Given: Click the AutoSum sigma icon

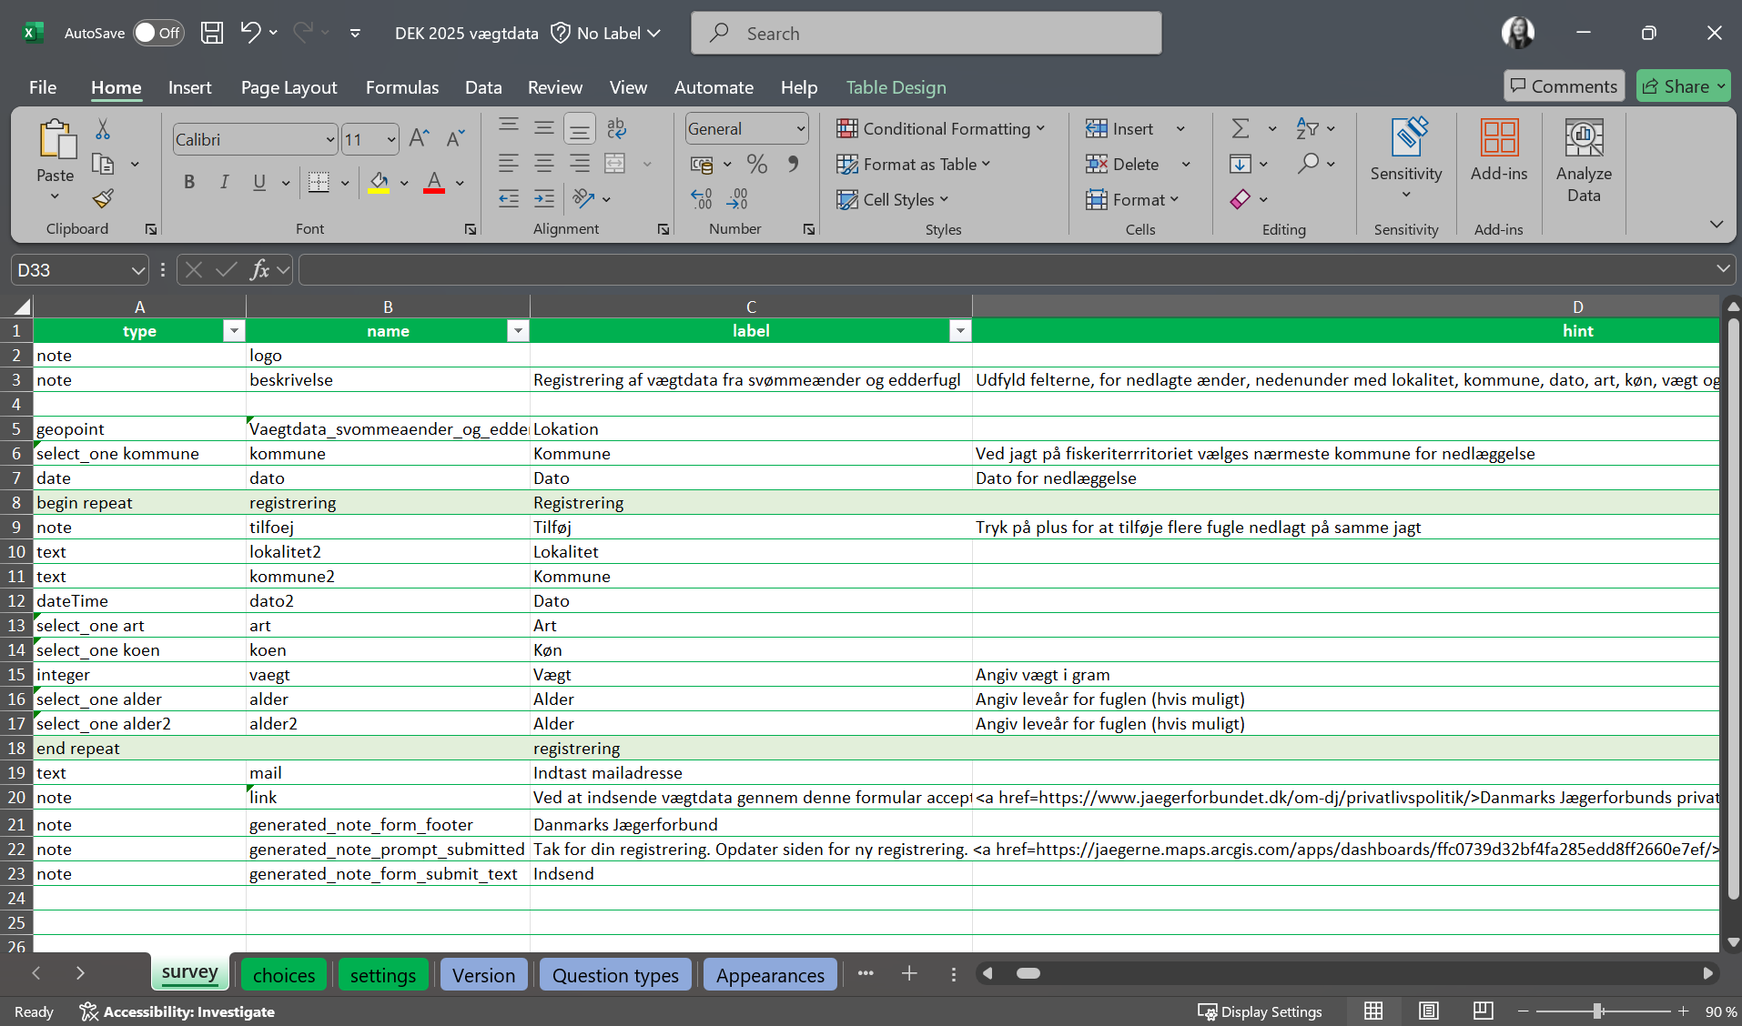Looking at the screenshot, I should [1241, 129].
